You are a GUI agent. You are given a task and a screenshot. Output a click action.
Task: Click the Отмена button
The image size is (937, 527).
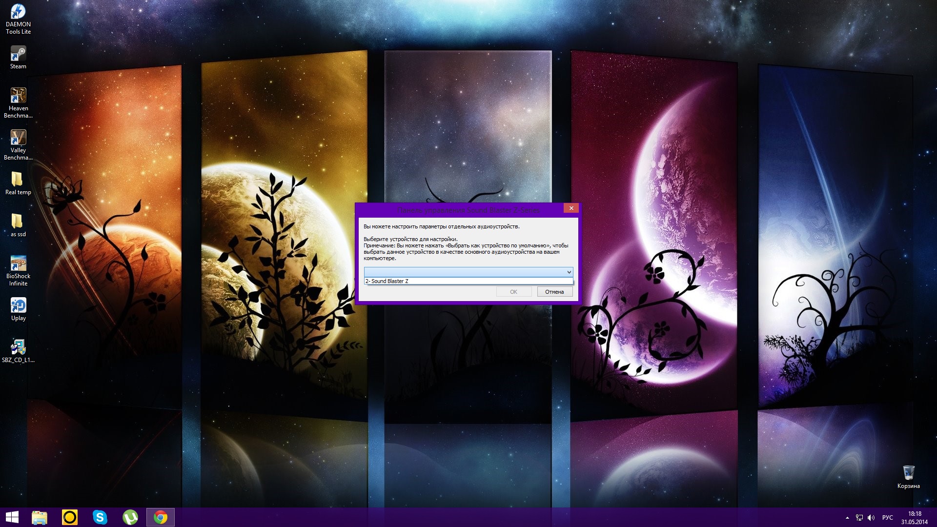(x=554, y=292)
